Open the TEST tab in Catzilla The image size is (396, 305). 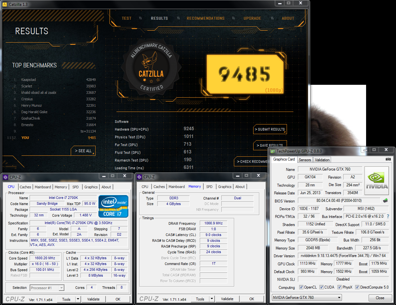126,18
